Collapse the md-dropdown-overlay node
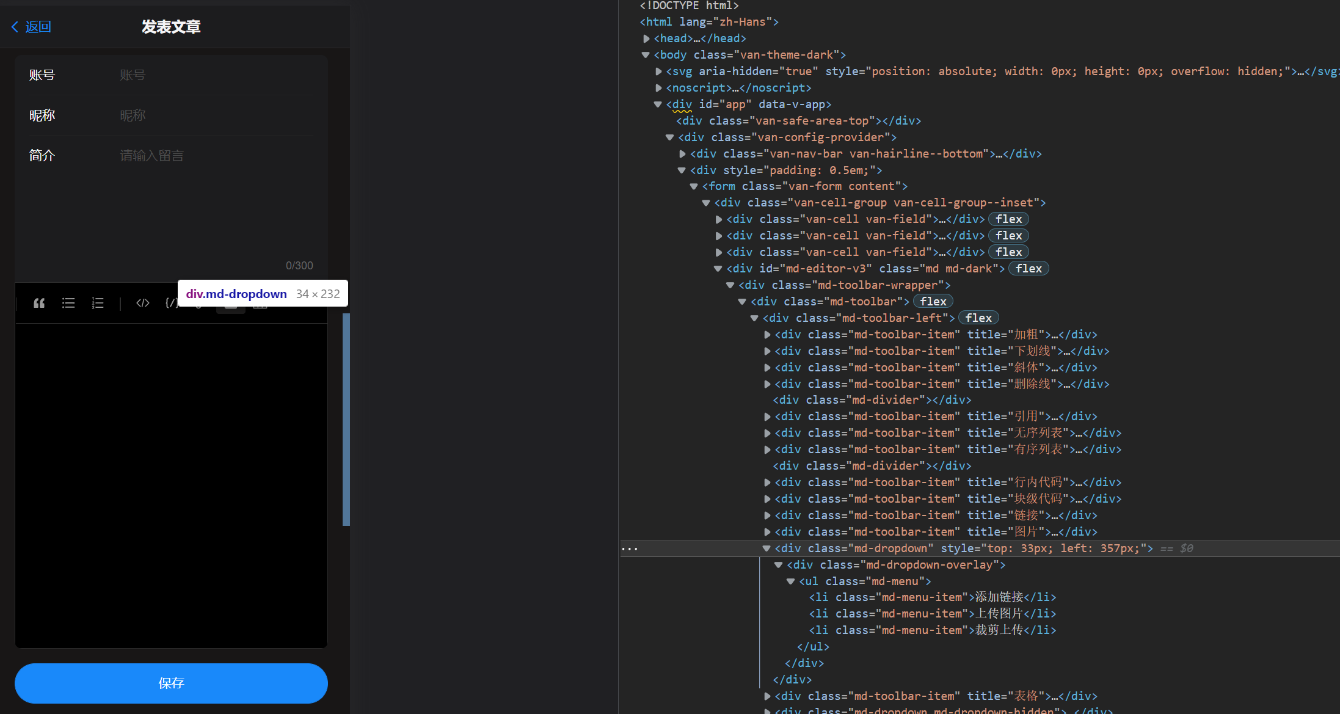Image resolution: width=1340 pixels, height=714 pixels. [779, 565]
